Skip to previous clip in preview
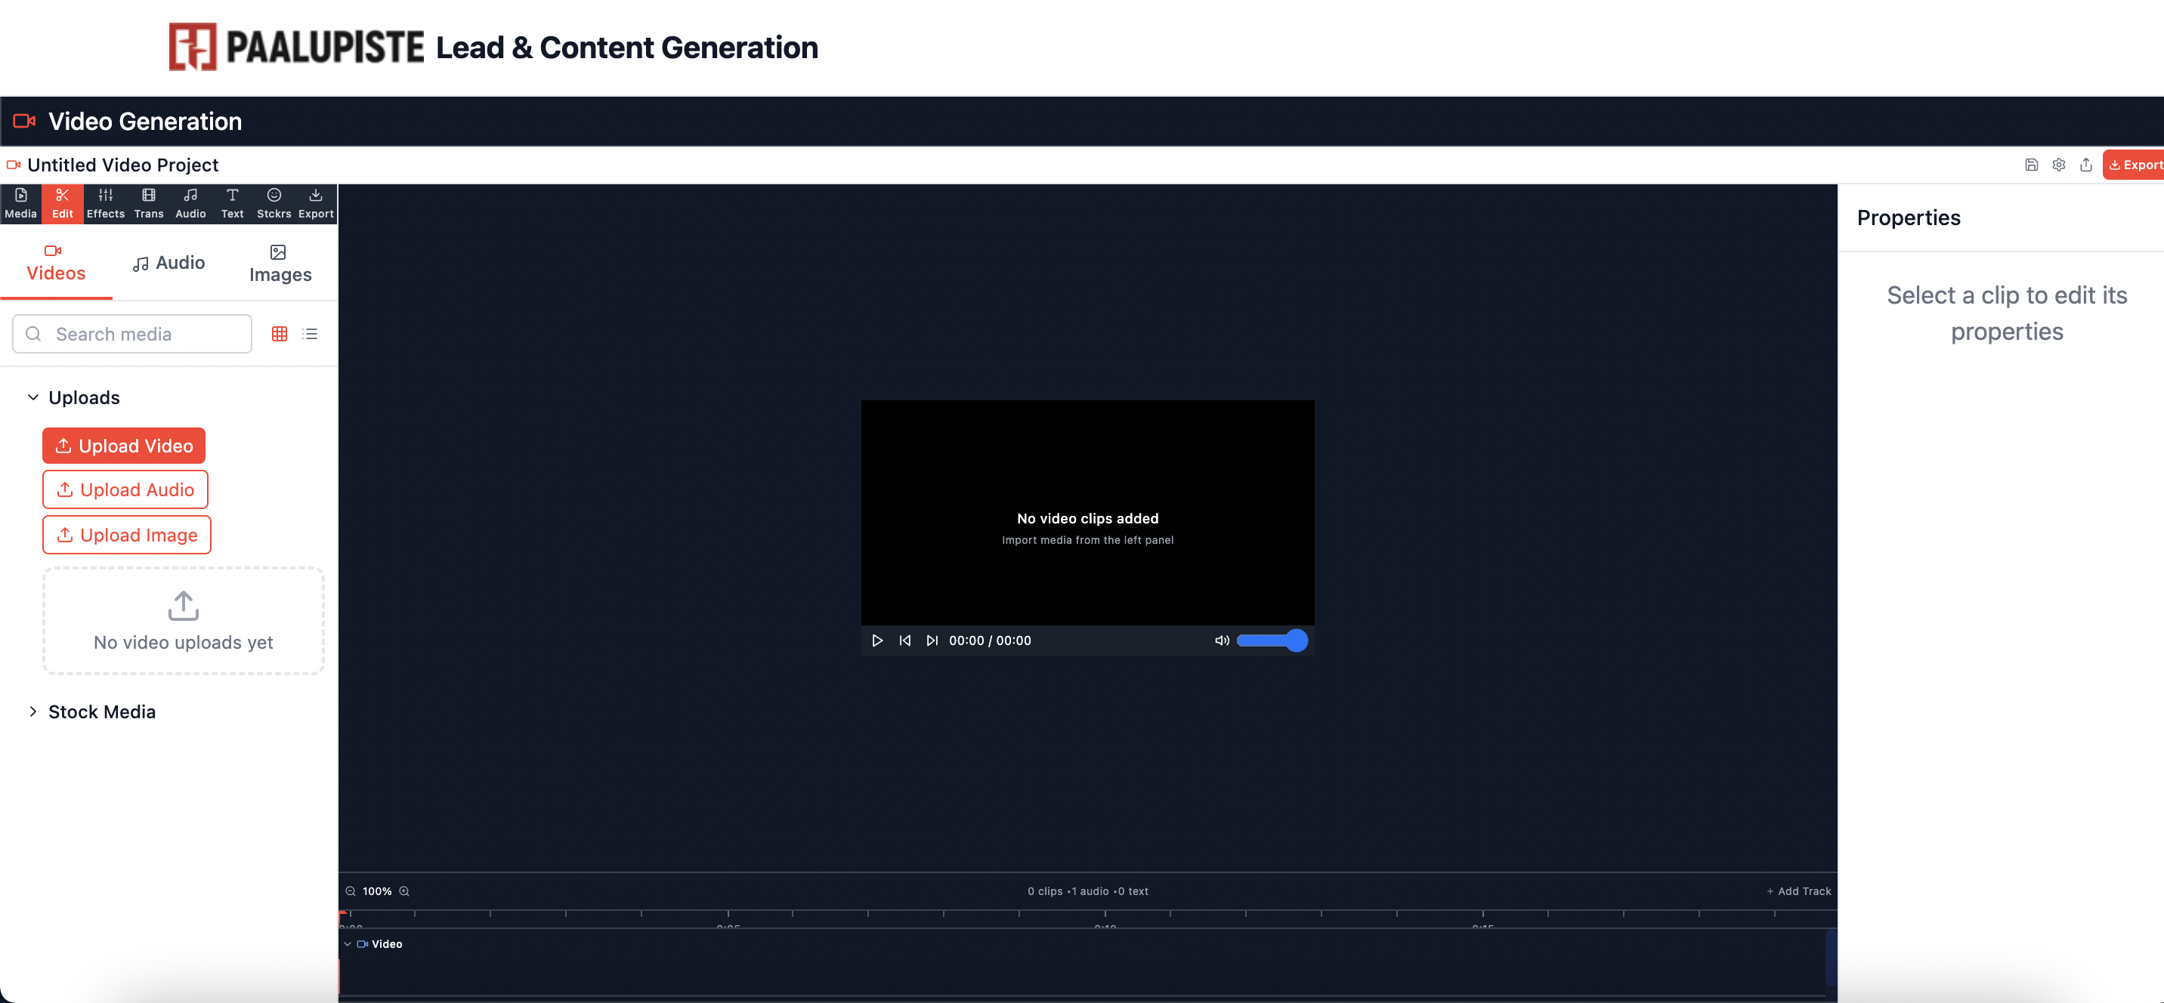 coord(904,641)
